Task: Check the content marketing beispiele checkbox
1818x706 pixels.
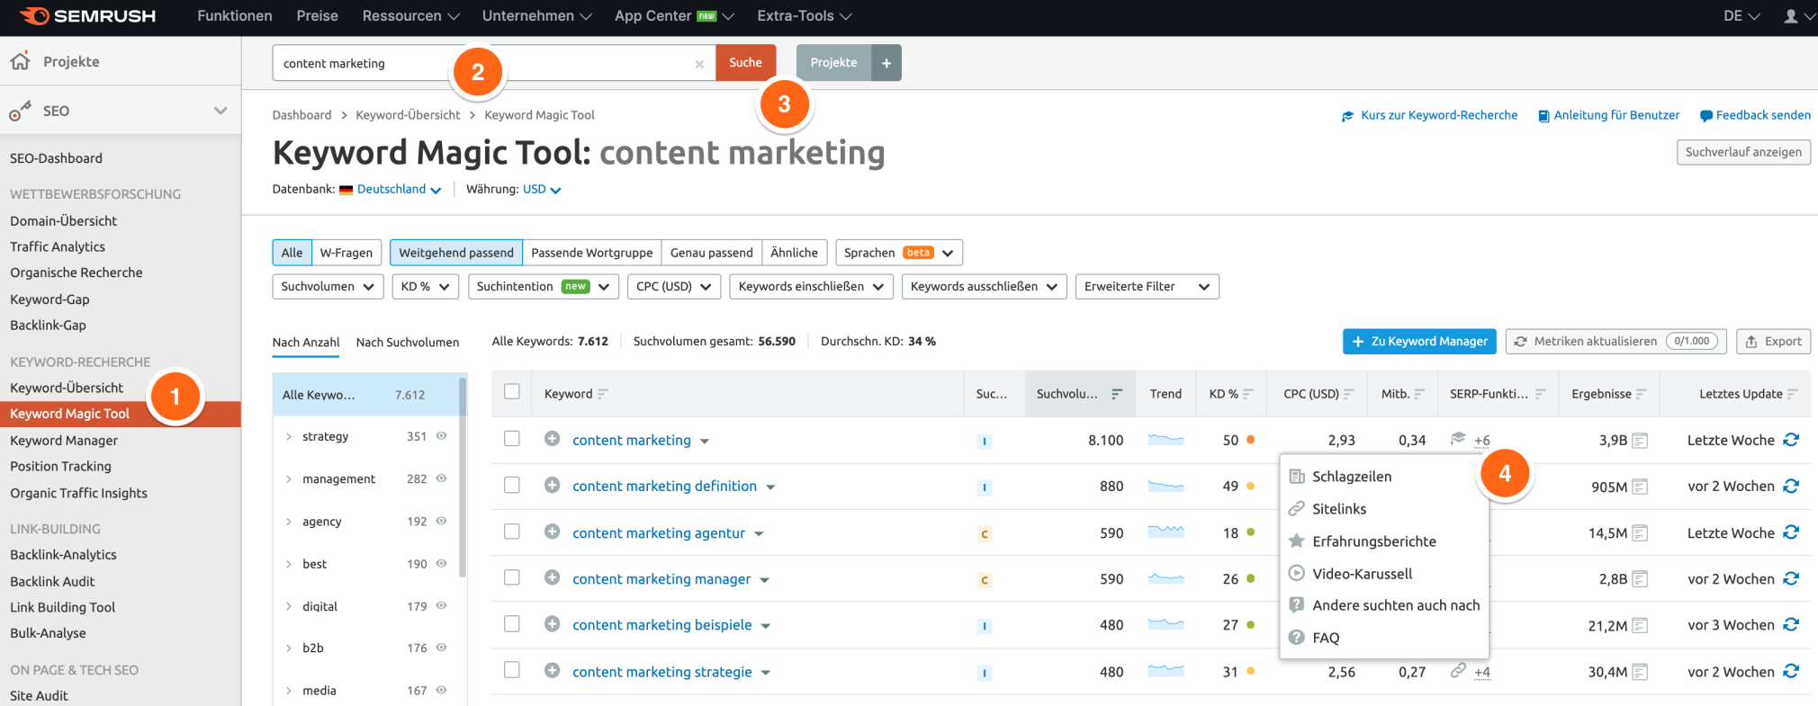Action: (512, 623)
